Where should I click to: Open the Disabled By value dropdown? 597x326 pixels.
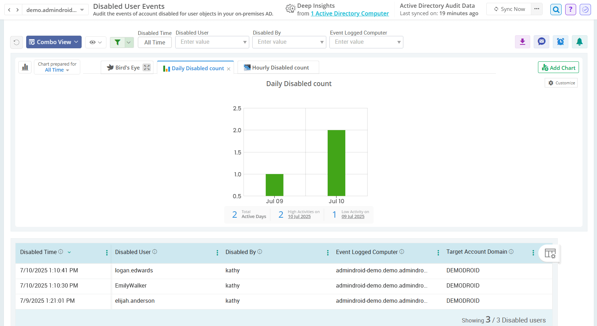click(289, 42)
